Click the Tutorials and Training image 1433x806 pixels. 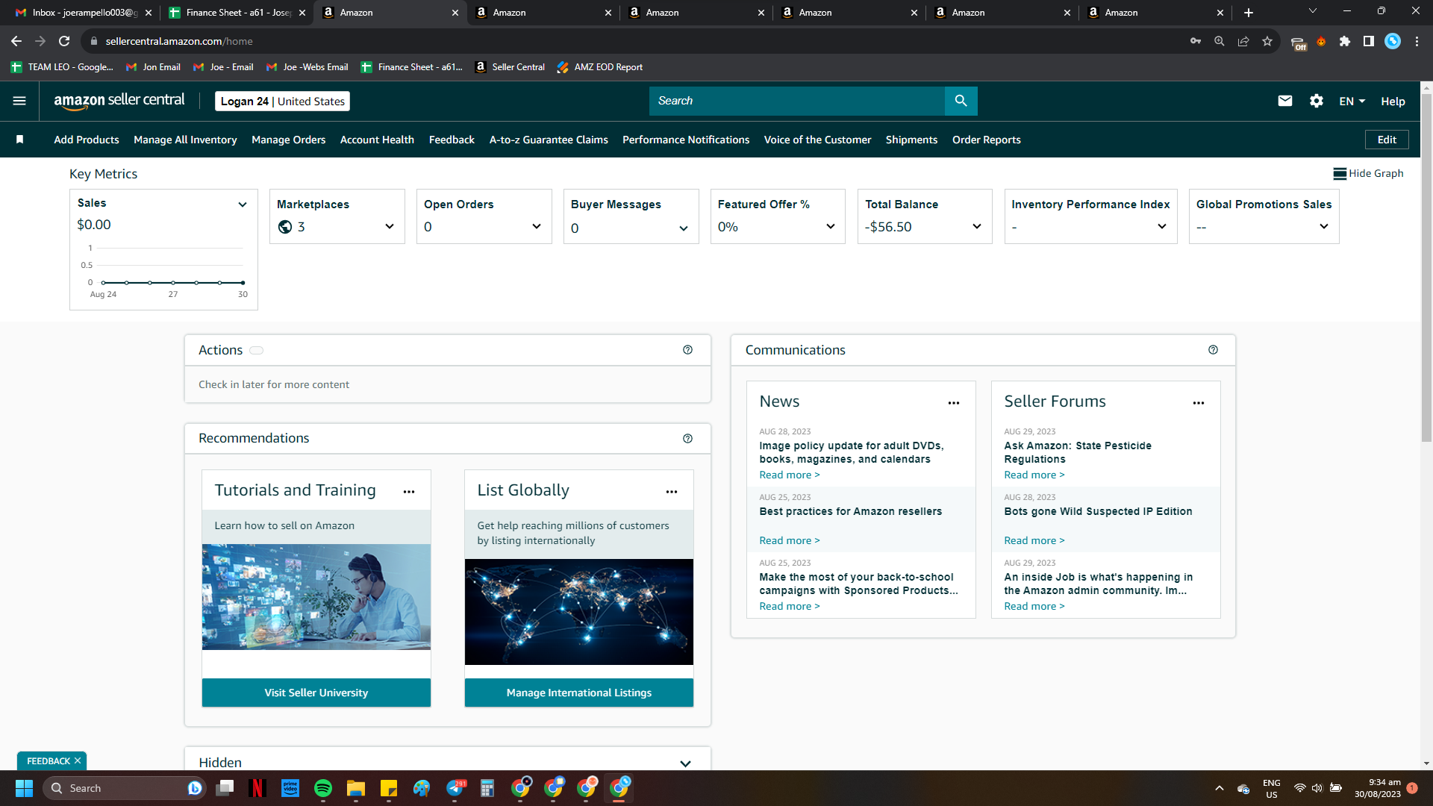(x=316, y=597)
